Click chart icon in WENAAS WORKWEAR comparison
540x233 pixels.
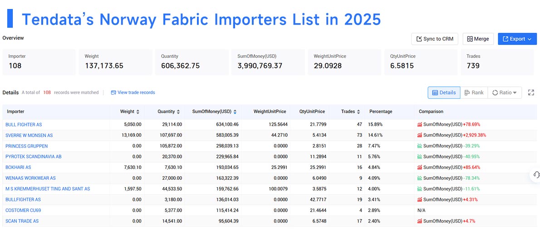pos(420,178)
